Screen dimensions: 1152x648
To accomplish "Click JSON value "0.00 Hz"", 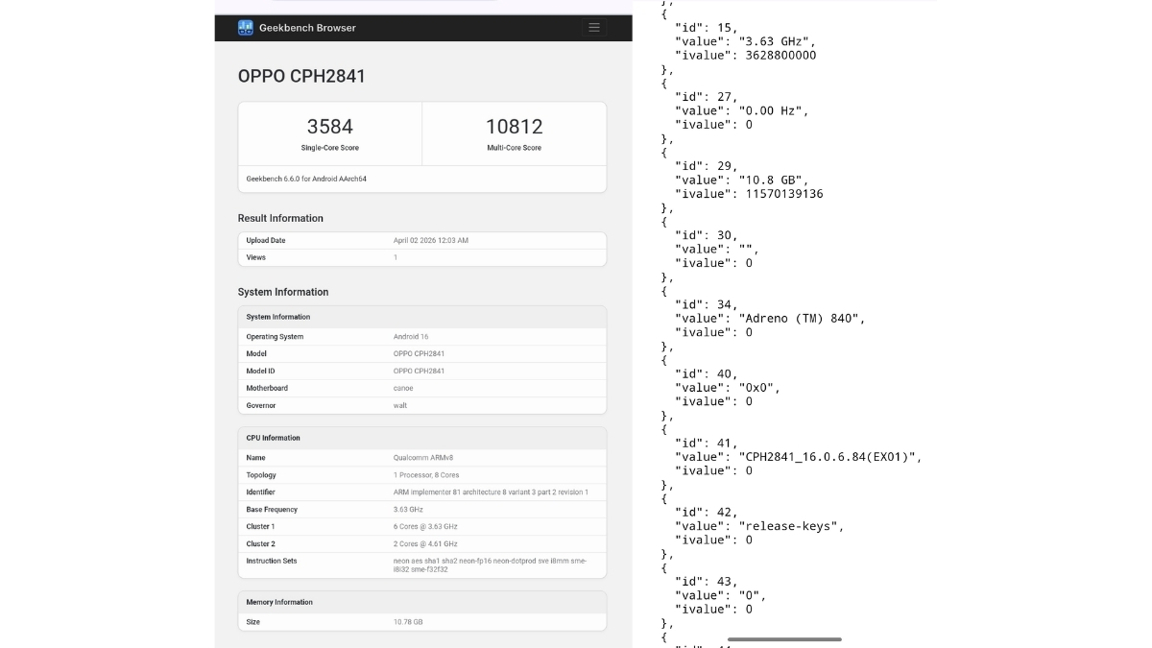I will click(773, 110).
